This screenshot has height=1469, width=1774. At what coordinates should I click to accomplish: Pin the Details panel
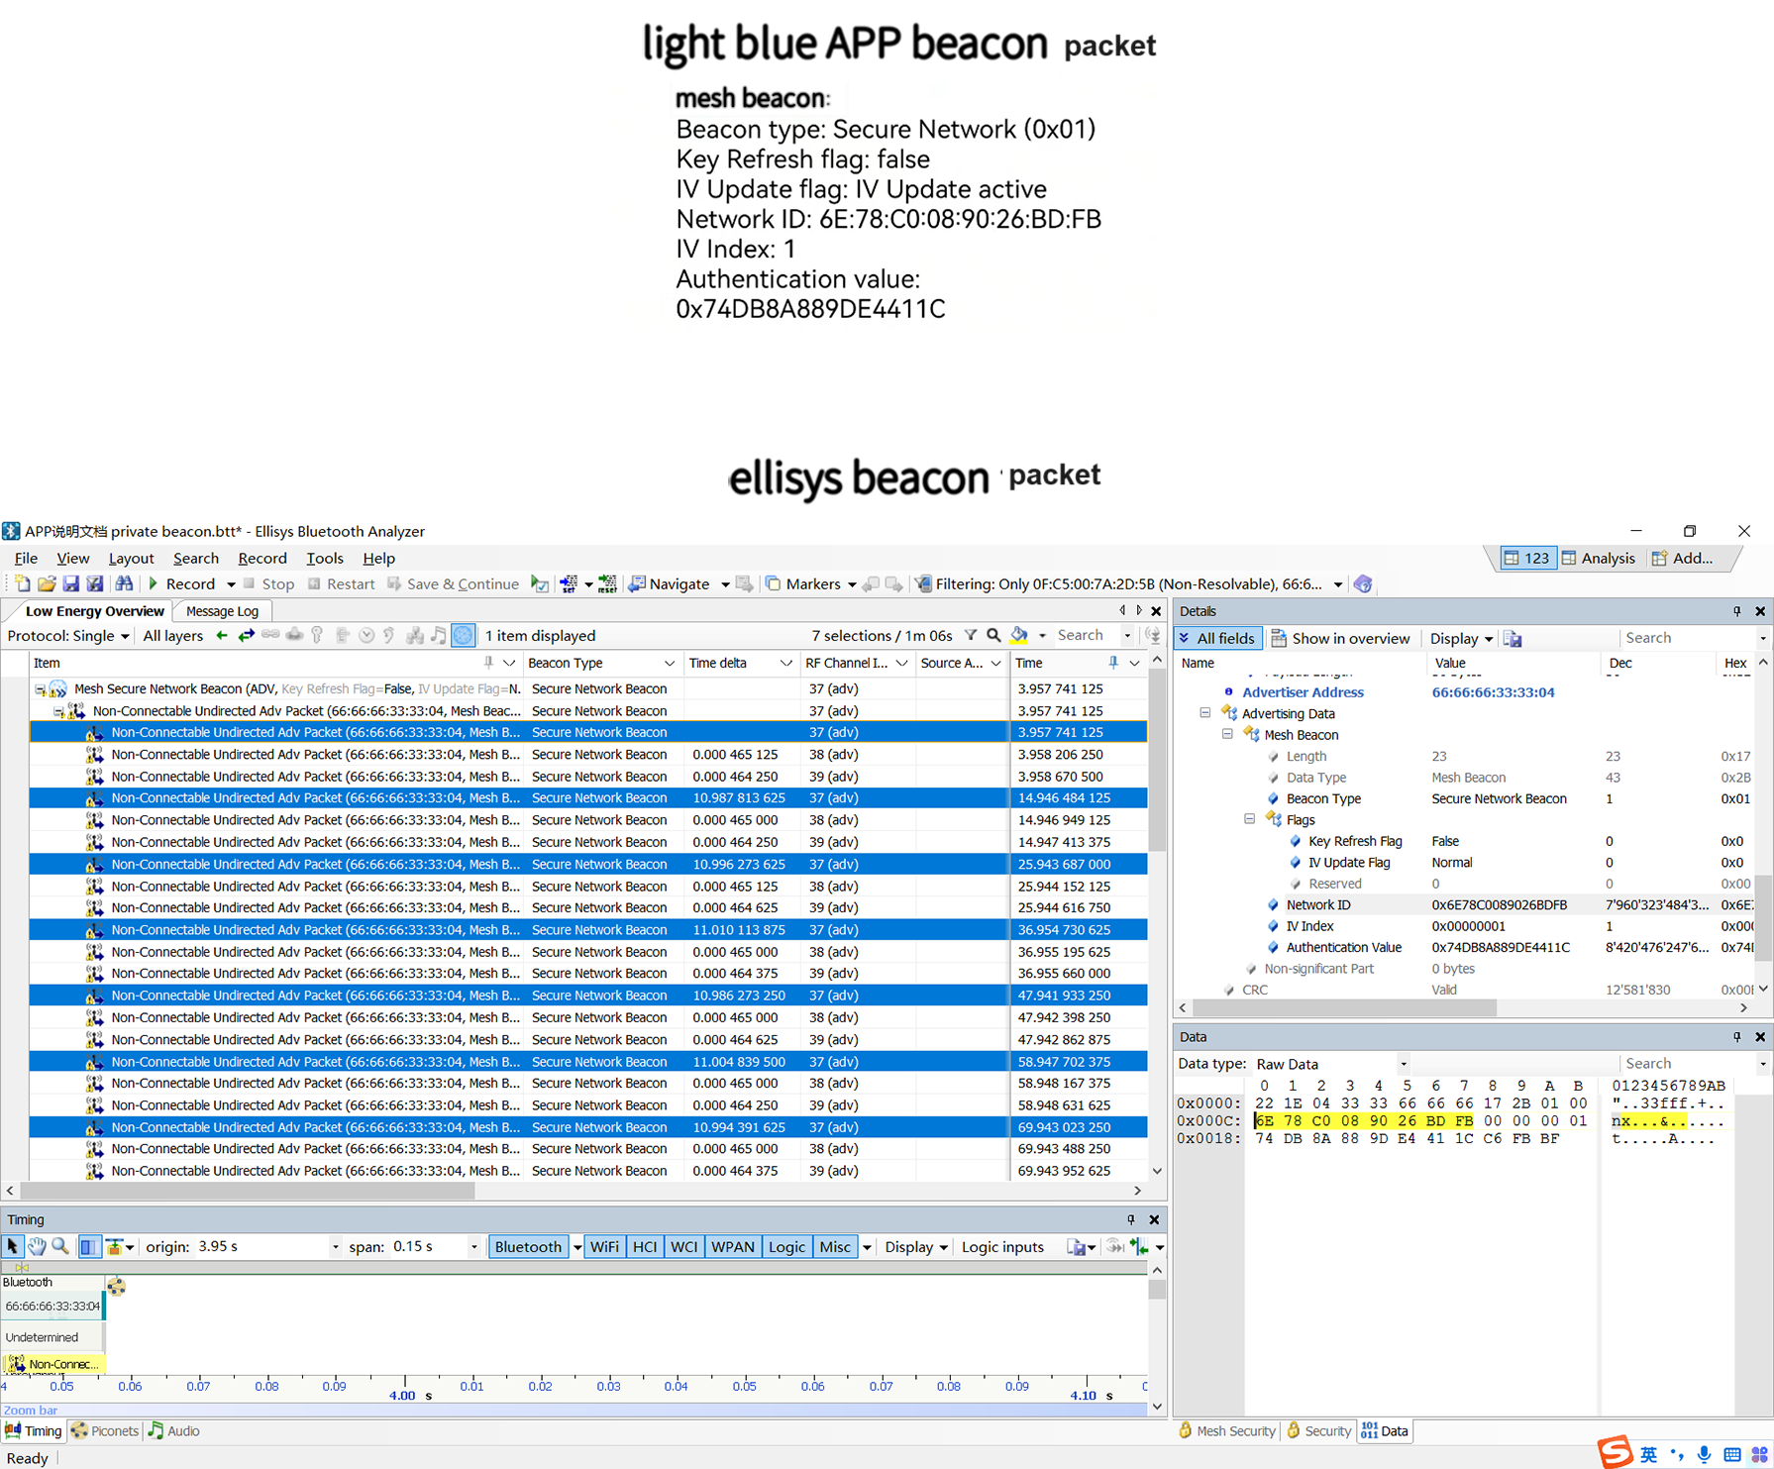[1736, 611]
